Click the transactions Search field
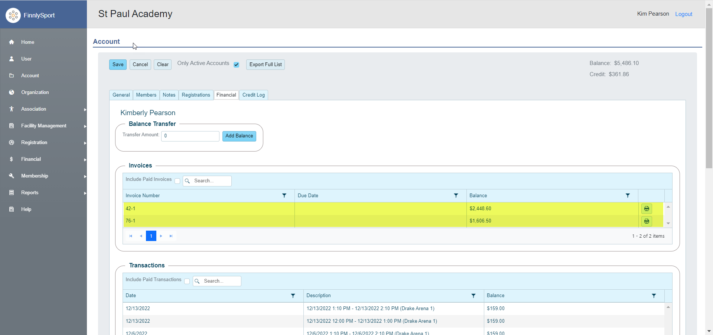This screenshot has width=713, height=335. click(217, 281)
